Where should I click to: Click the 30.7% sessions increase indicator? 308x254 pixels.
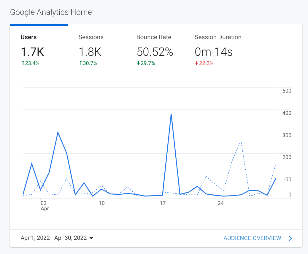88,63
